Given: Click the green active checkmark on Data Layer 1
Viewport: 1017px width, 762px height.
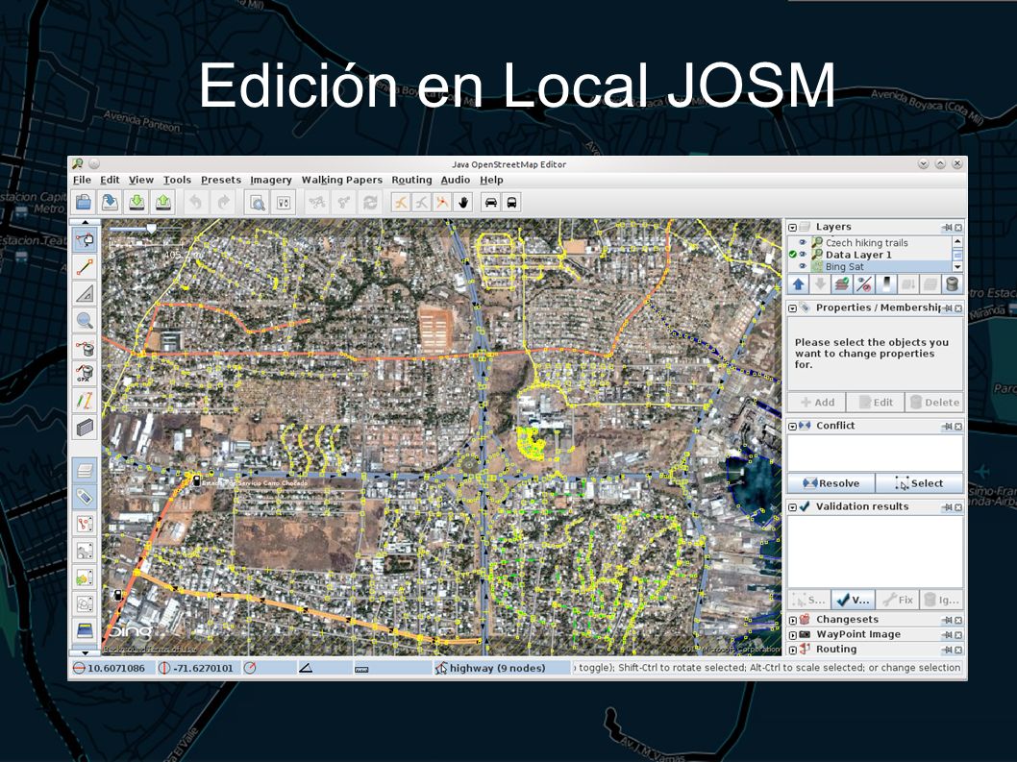Looking at the screenshot, I should coord(793,255).
